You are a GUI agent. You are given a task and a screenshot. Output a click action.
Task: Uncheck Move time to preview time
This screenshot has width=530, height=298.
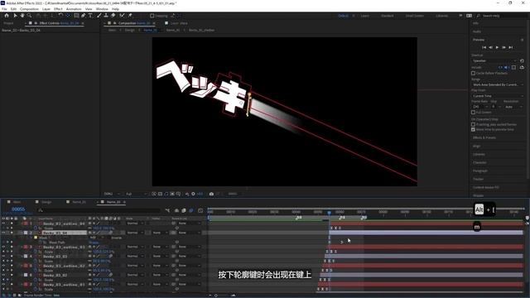(x=473, y=129)
